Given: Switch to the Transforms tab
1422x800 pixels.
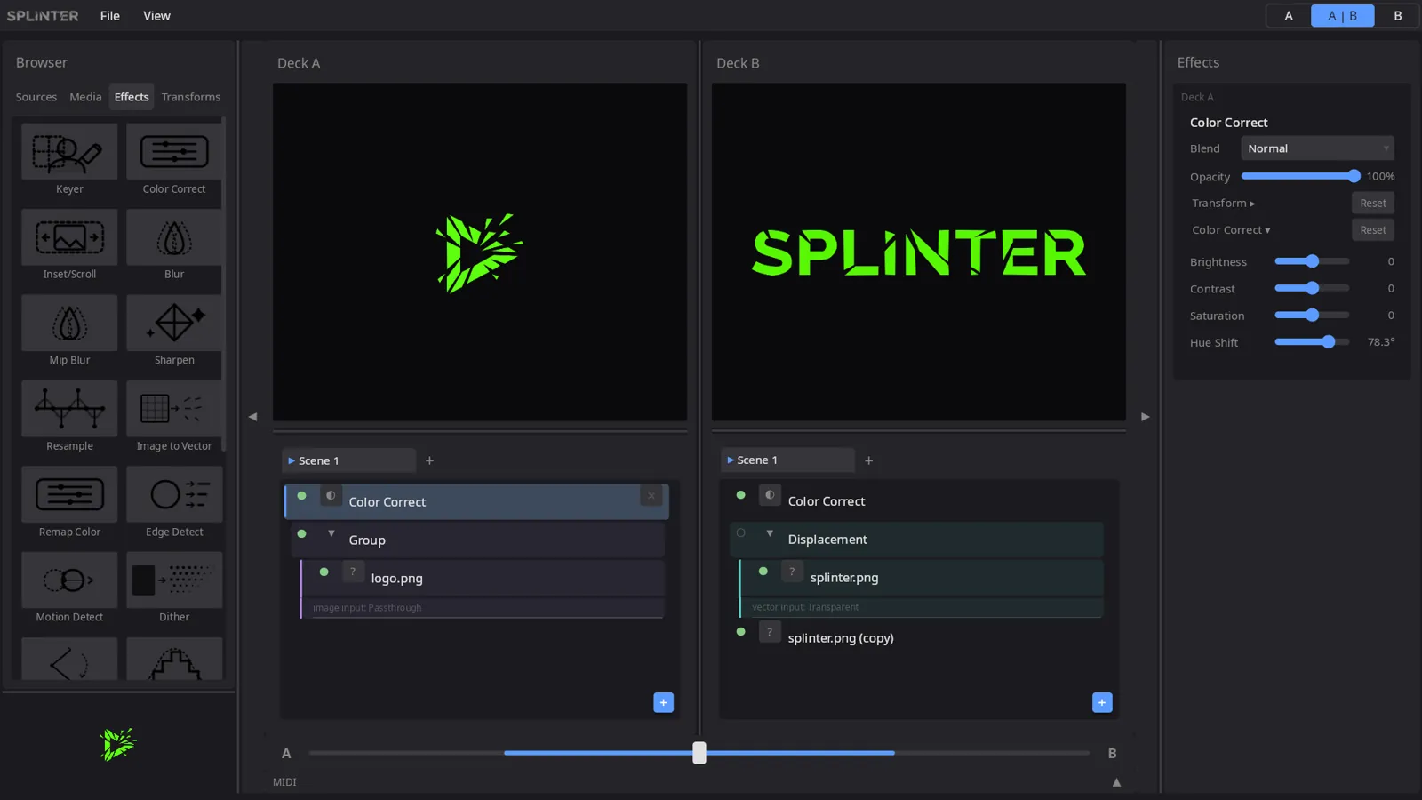Looking at the screenshot, I should click(x=191, y=97).
